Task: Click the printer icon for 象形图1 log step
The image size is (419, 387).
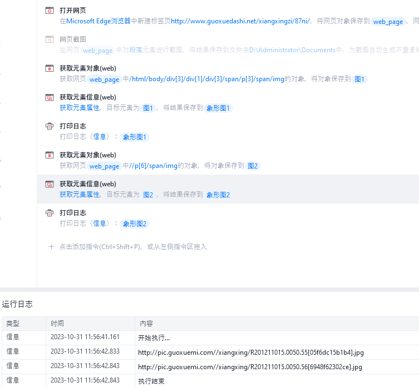Action: pos(50,126)
